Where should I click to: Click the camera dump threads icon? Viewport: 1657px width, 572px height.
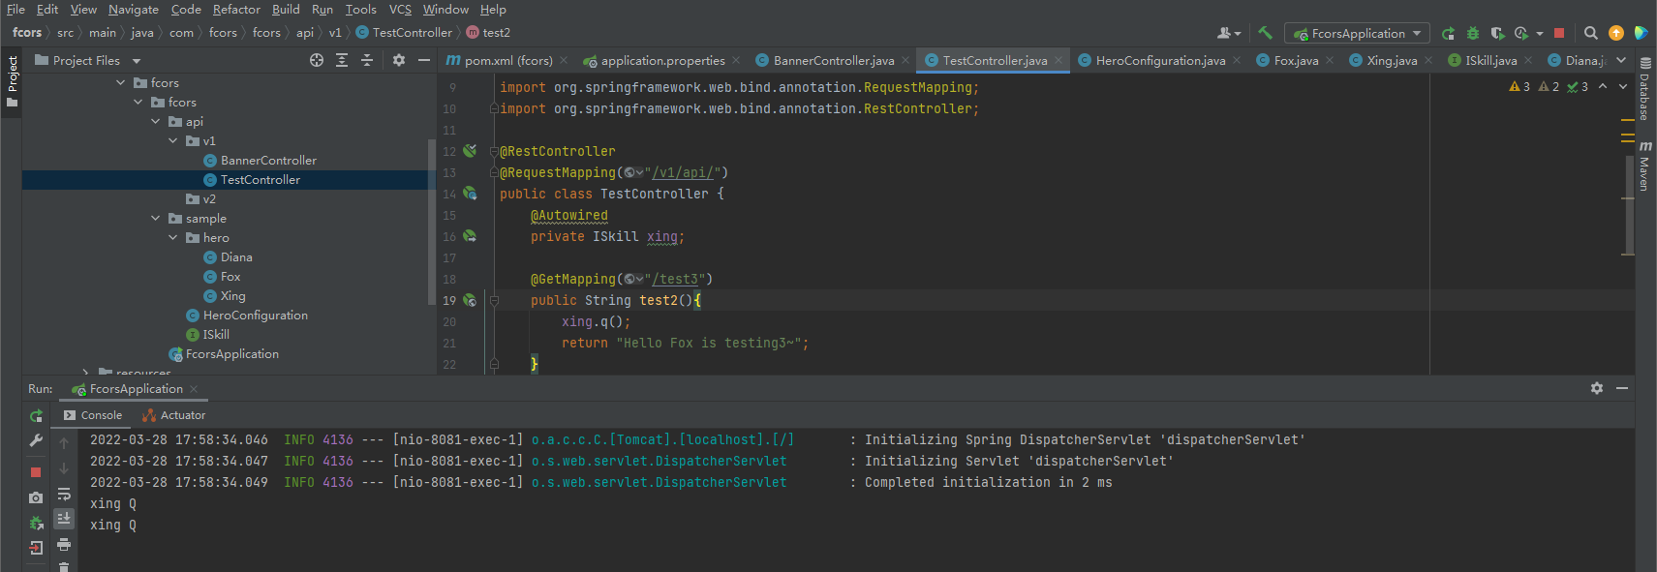pyautogui.click(x=36, y=497)
